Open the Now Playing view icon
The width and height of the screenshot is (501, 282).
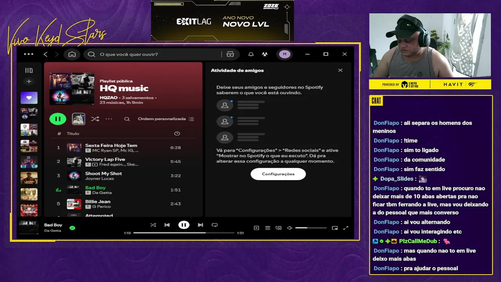coord(256,228)
